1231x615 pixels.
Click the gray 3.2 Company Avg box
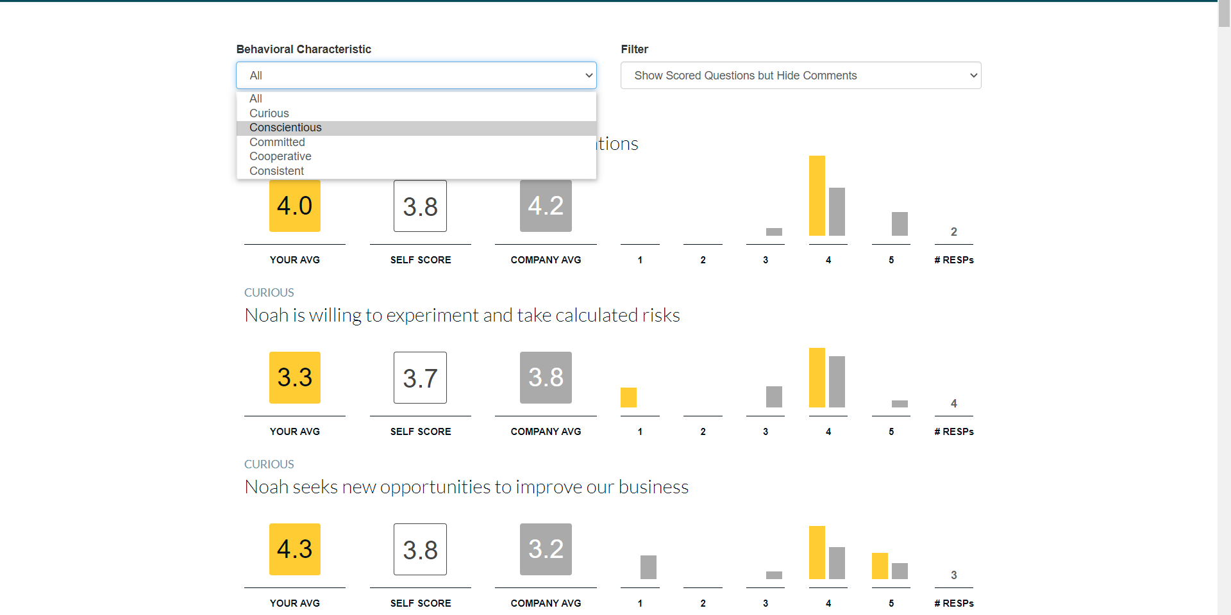tap(546, 549)
